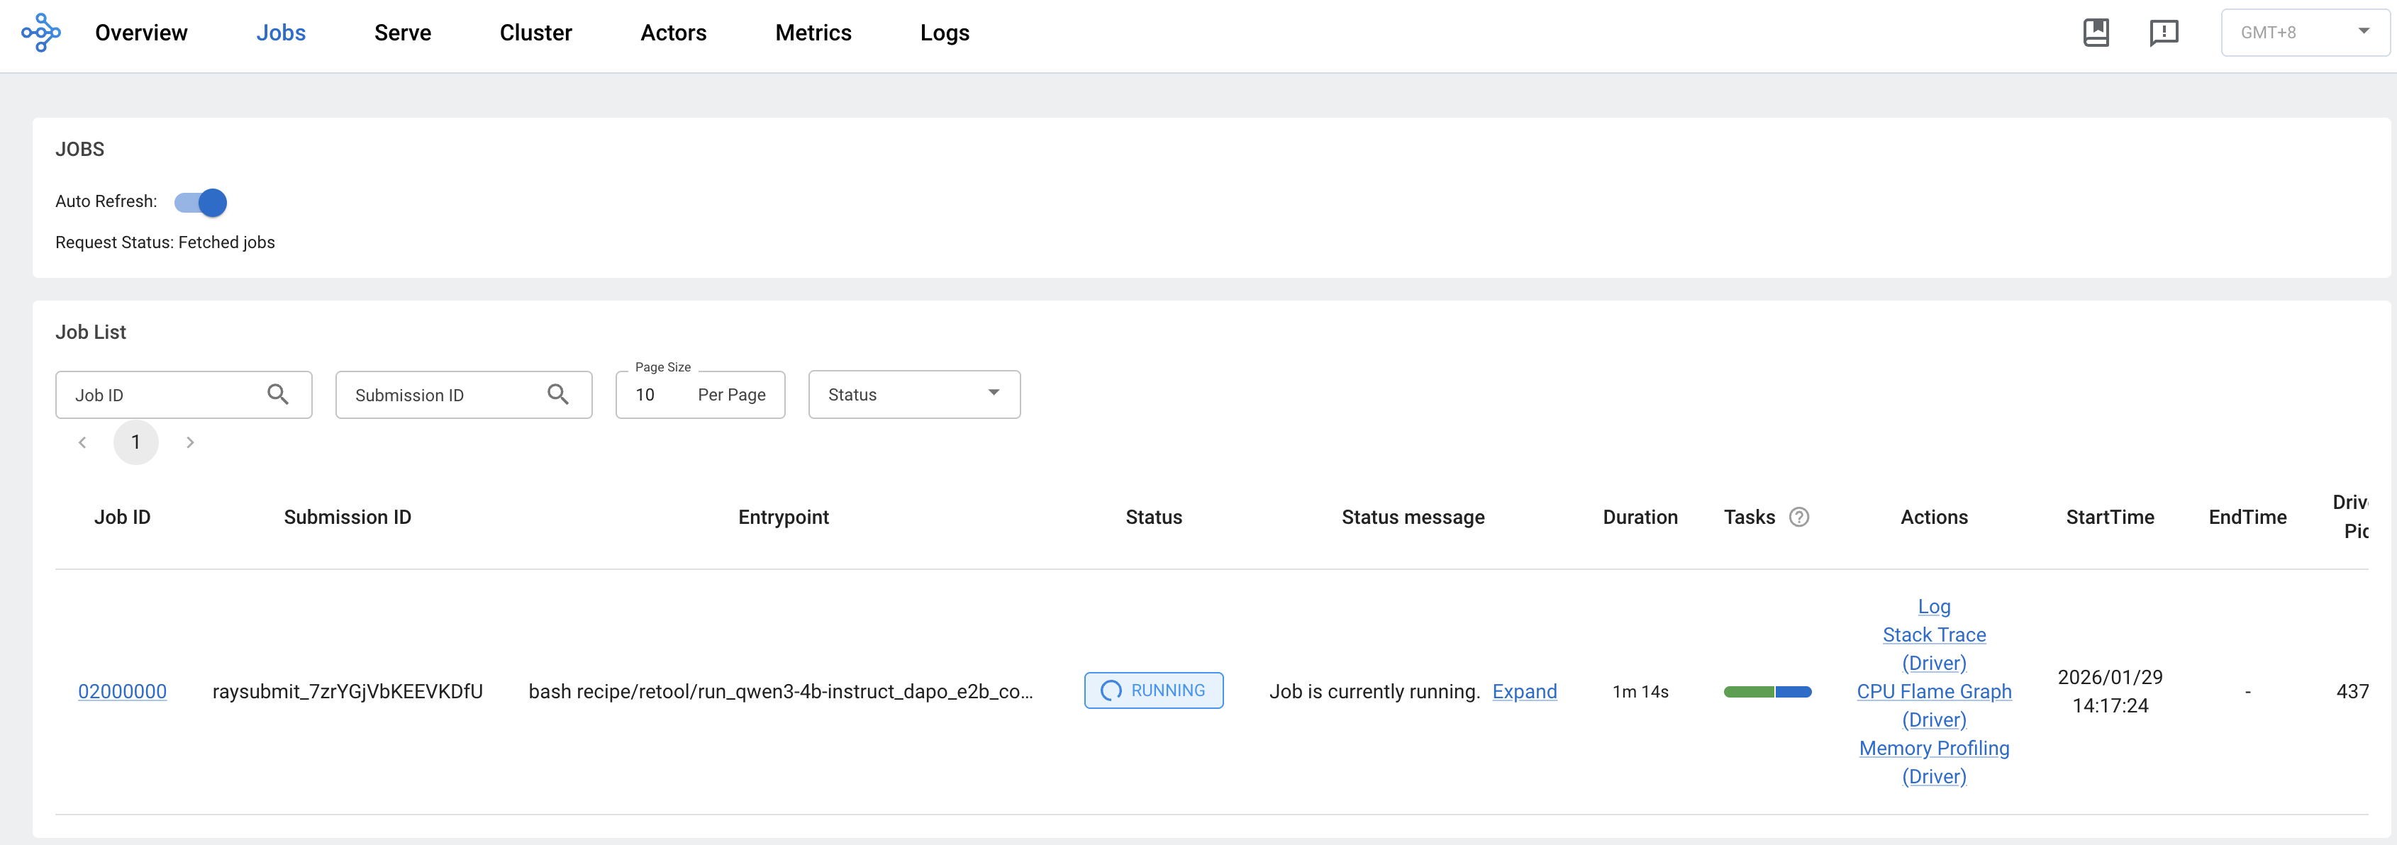Click the Job ID search magnifier icon
This screenshot has height=845, width=2397.
[x=277, y=395]
